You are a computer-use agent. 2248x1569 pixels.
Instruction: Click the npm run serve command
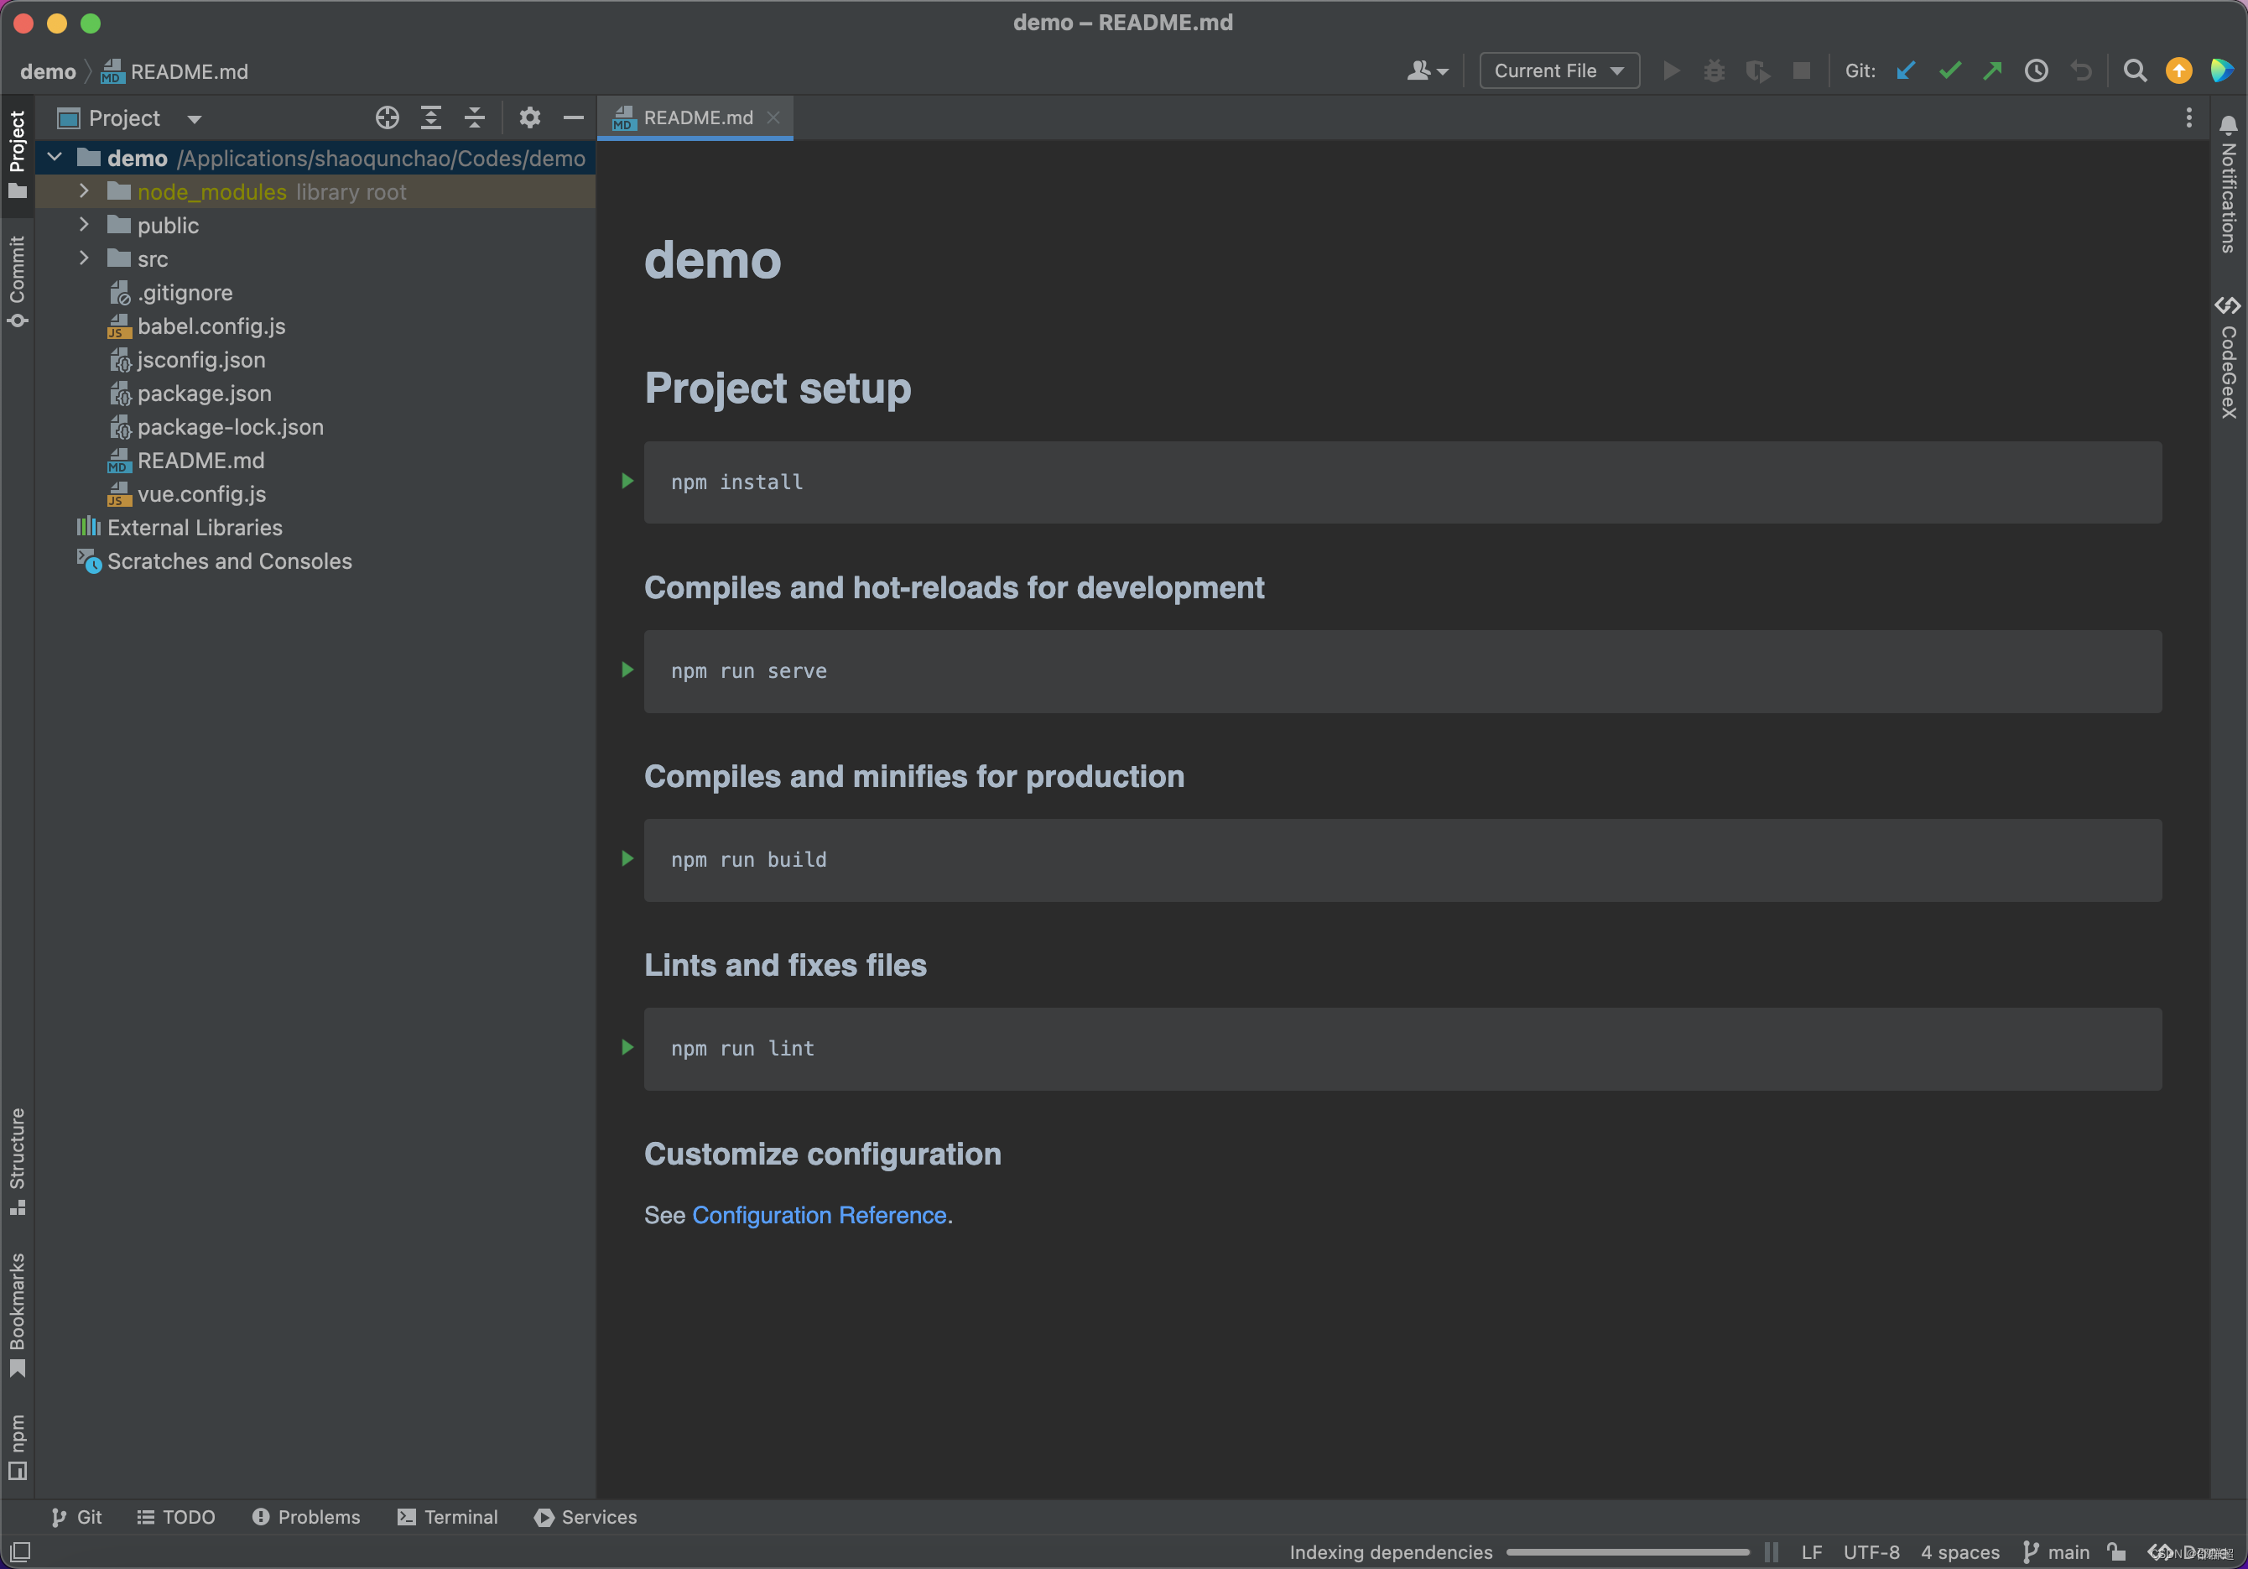(x=752, y=668)
